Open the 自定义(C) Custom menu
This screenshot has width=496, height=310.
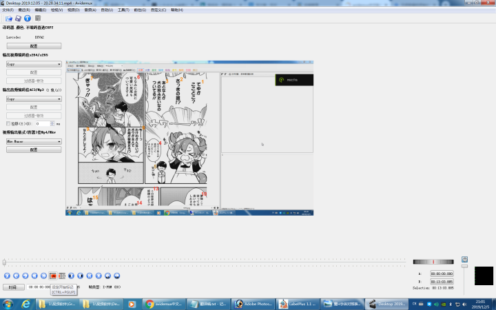[x=158, y=10]
